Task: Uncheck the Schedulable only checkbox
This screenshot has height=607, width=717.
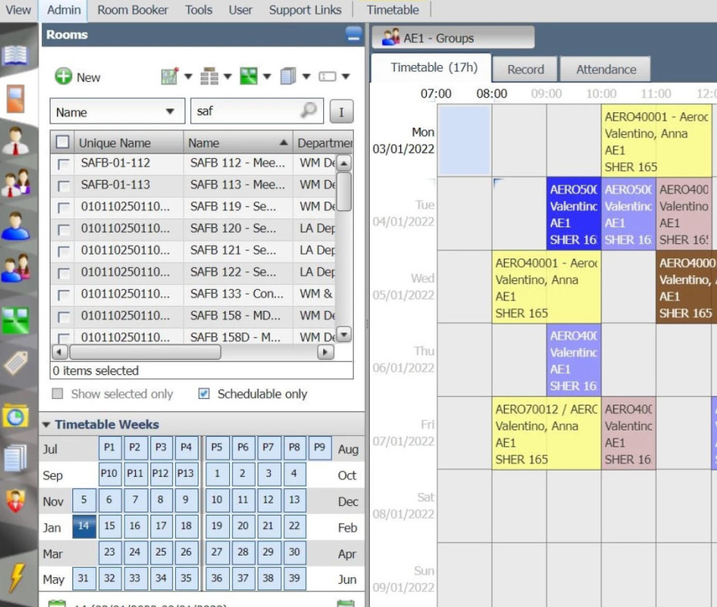Action: pos(204,394)
